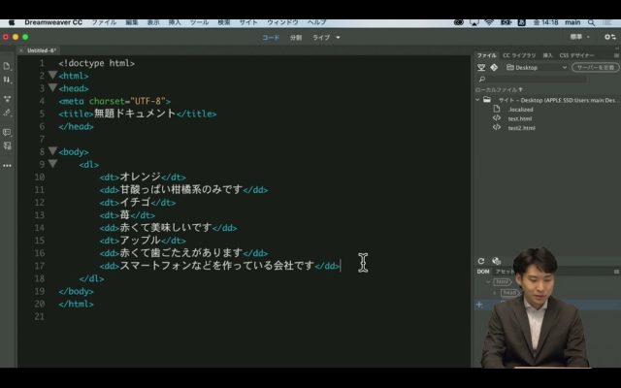Click the comment icon in left toolbar
This screenshot has width=621, height=388.
click(x=7, y=132)
